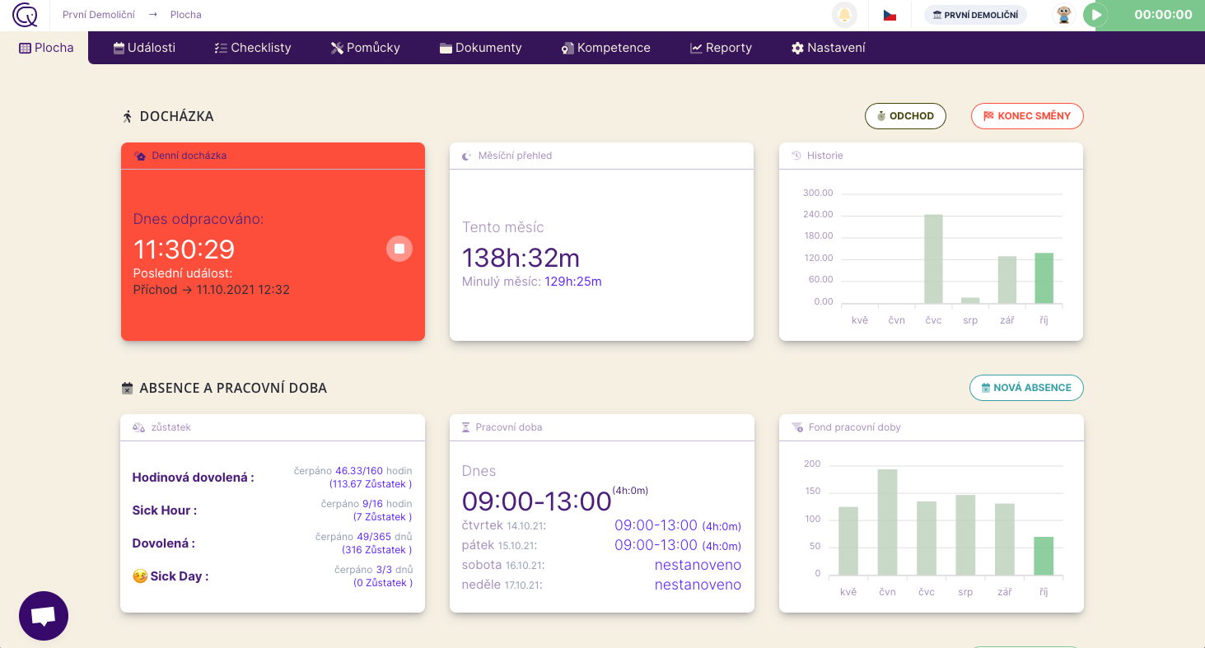Open the chat widget bubble

point(44,616)
